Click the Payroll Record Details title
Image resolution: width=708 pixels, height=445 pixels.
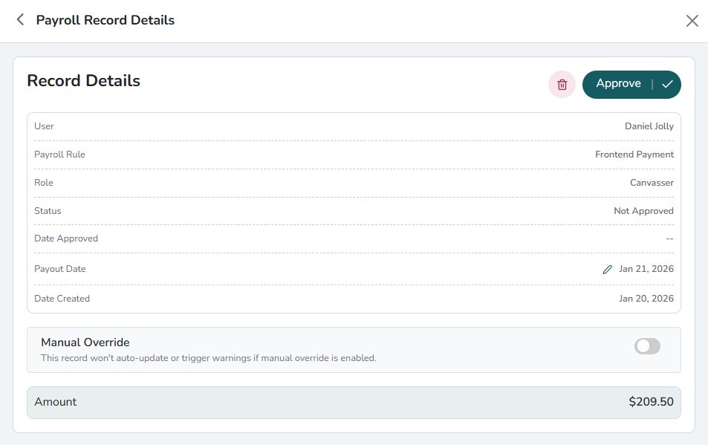tap(105, 20)
